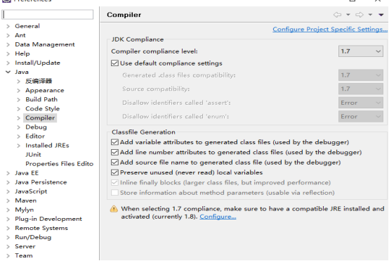Image resolution: width=389 pixels, height=261 pixels.
Task: Select the Remote Systems tree item
Action: pyautogui.click(x=41, y=228)
